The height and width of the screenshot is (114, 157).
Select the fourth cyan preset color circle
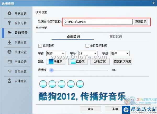pyautogui.click(x=71, y=84)
